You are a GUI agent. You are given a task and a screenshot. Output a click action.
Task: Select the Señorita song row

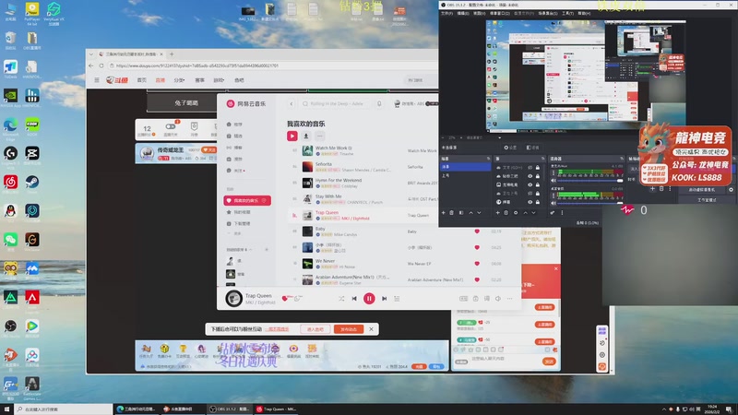(x=363, y=167)
